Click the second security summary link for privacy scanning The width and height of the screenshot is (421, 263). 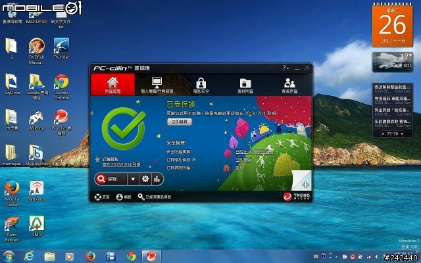coord(243,160)
